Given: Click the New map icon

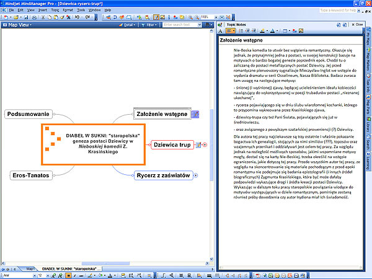Looking at the screenshot, I should coord(6,17).
